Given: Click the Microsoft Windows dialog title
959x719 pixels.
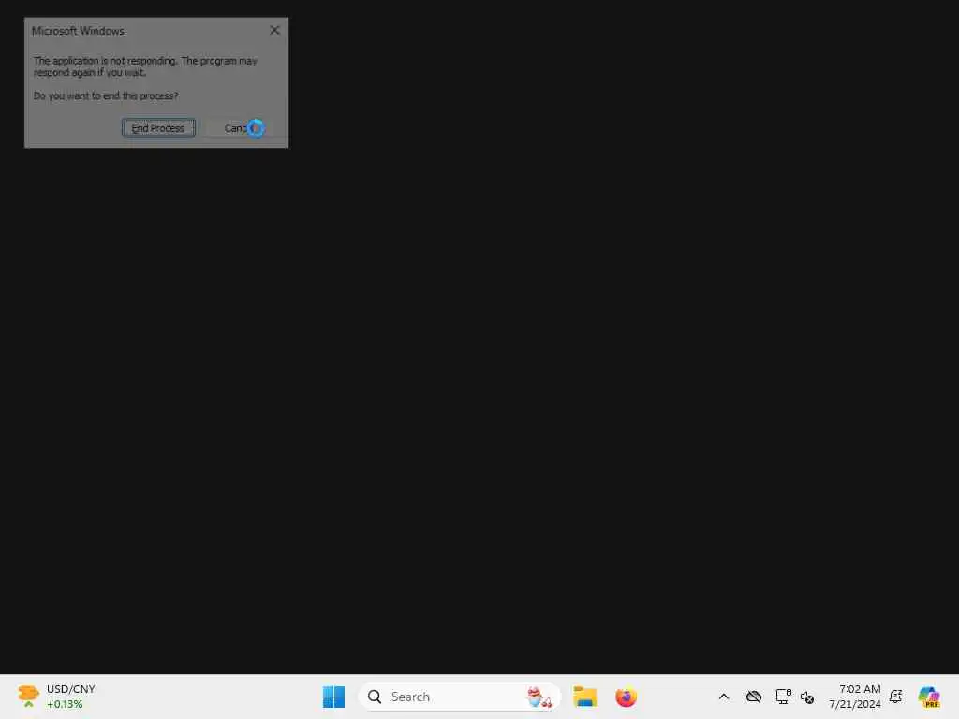Looking at the screenshot, I should coord(78,31).
